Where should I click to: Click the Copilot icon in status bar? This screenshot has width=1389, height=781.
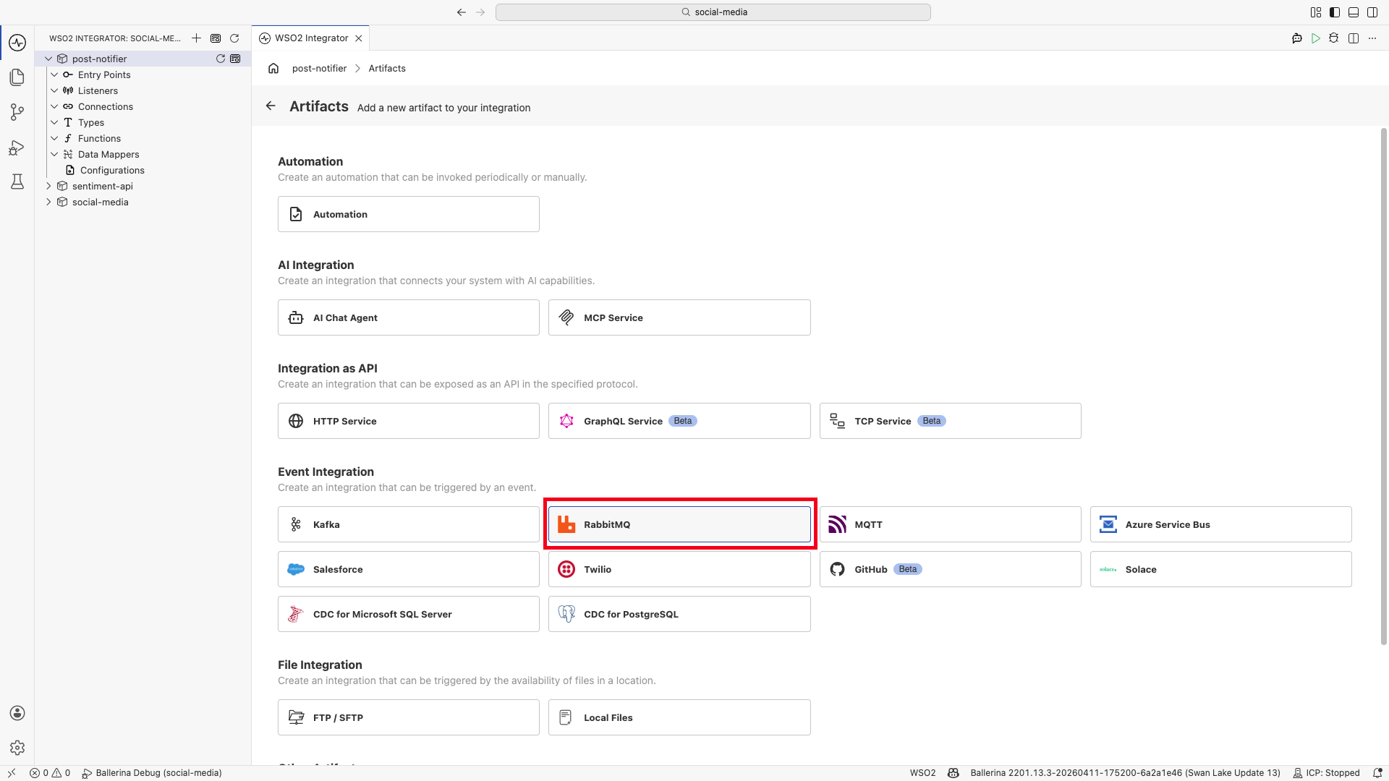[953, 773]
